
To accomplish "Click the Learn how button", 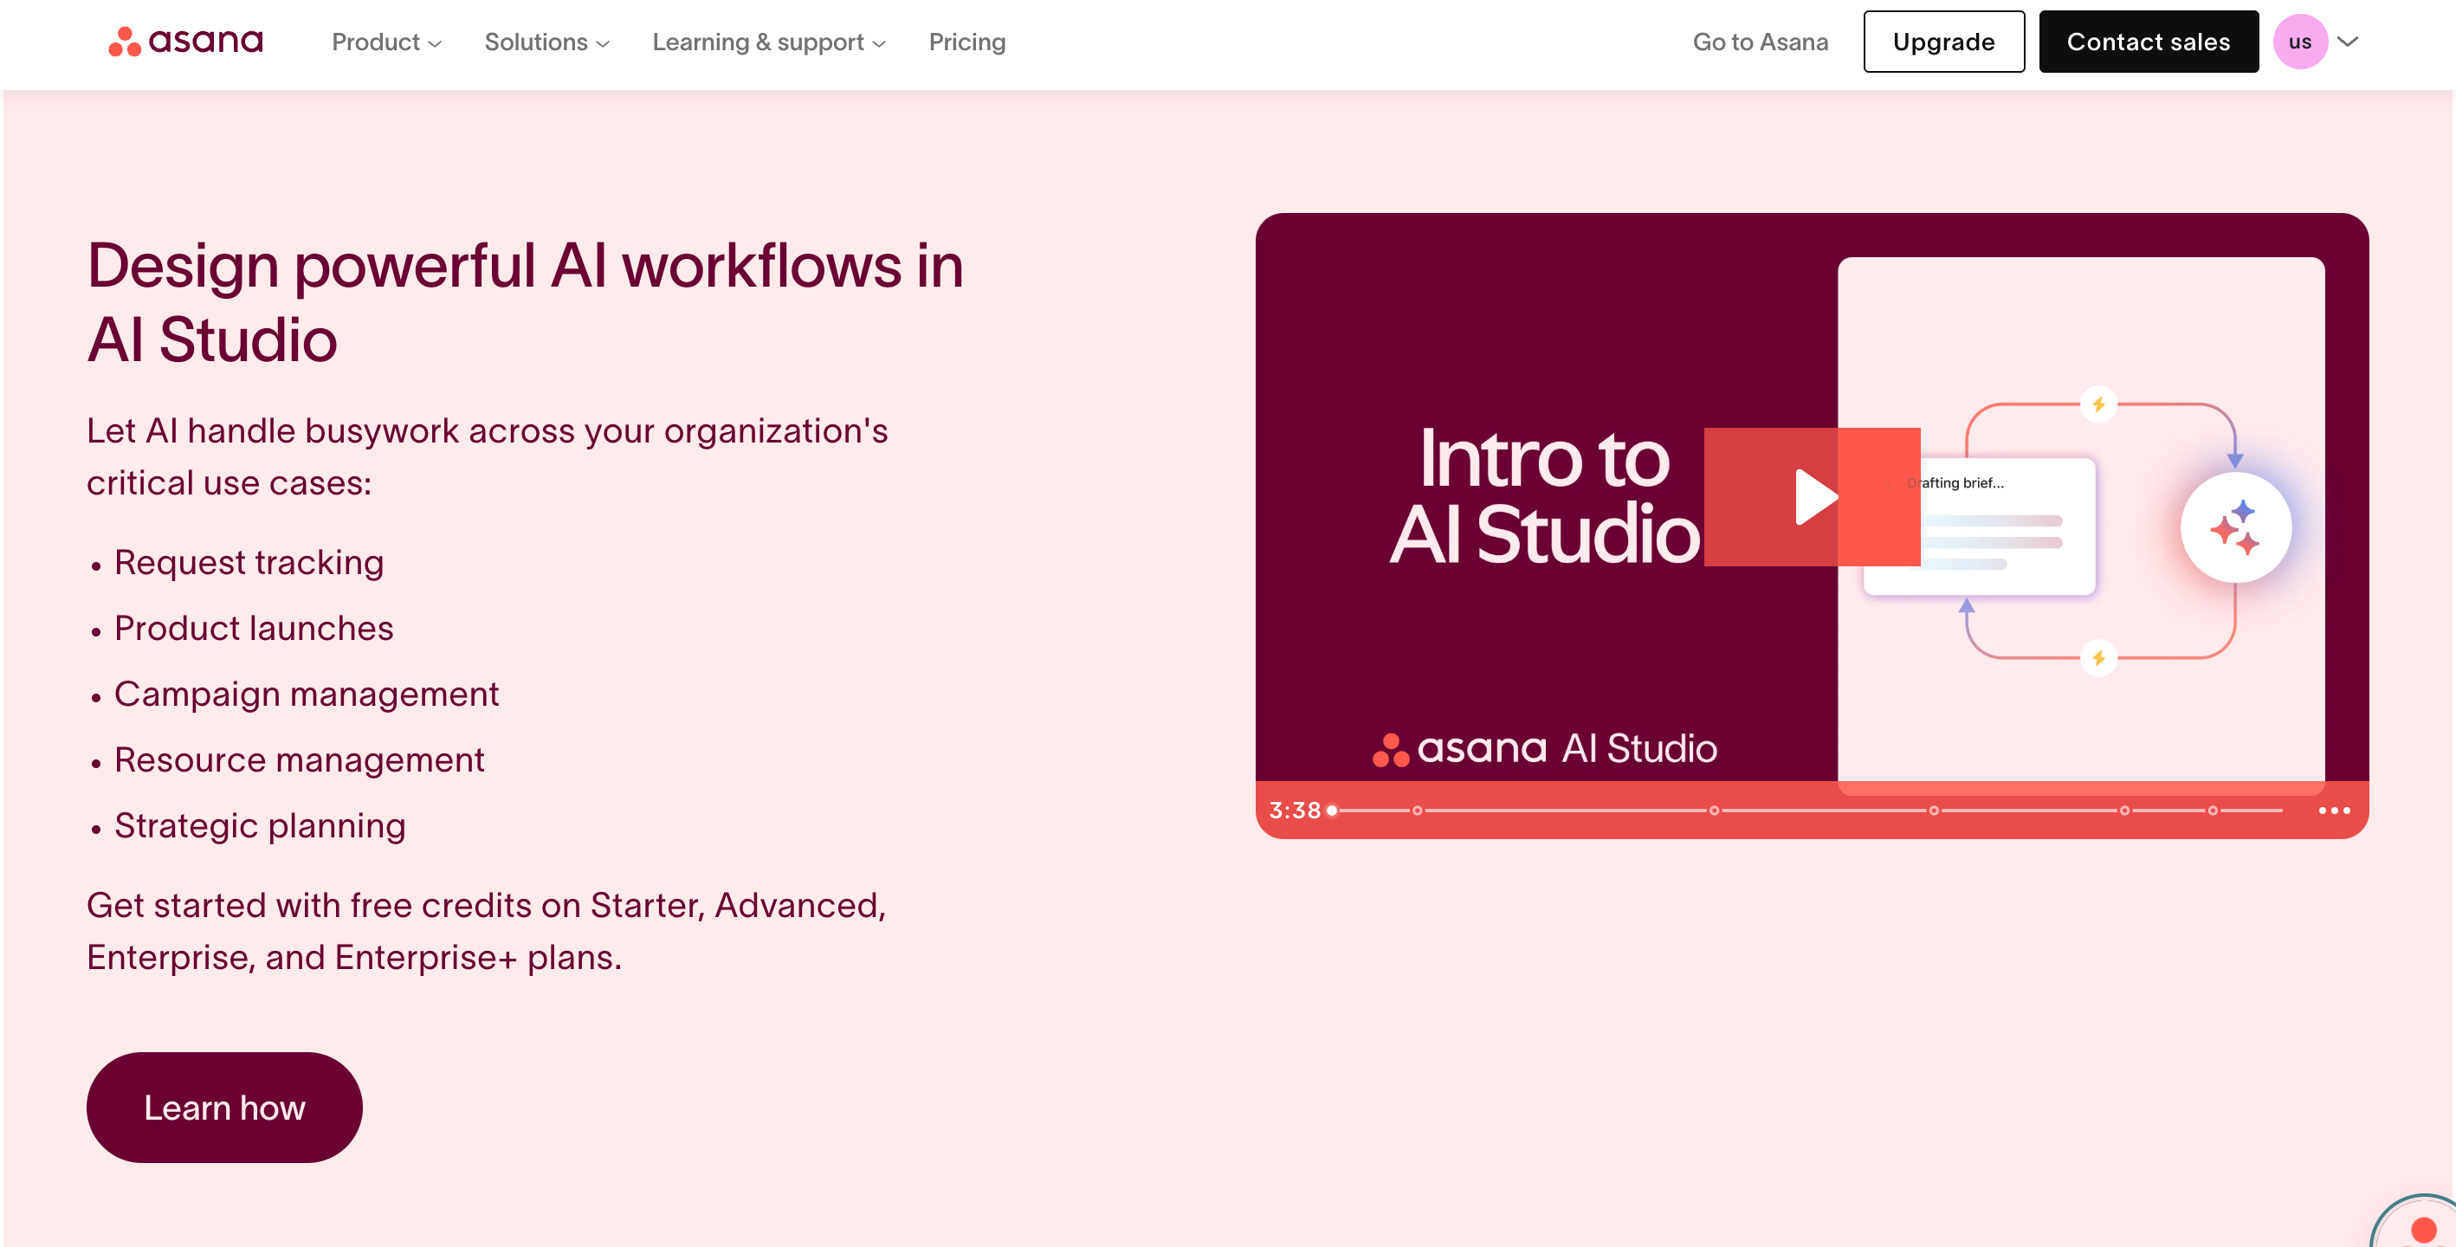I will (224, 1107).
